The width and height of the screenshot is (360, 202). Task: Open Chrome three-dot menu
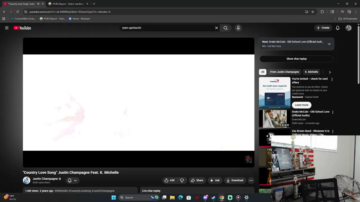point(356,12)
